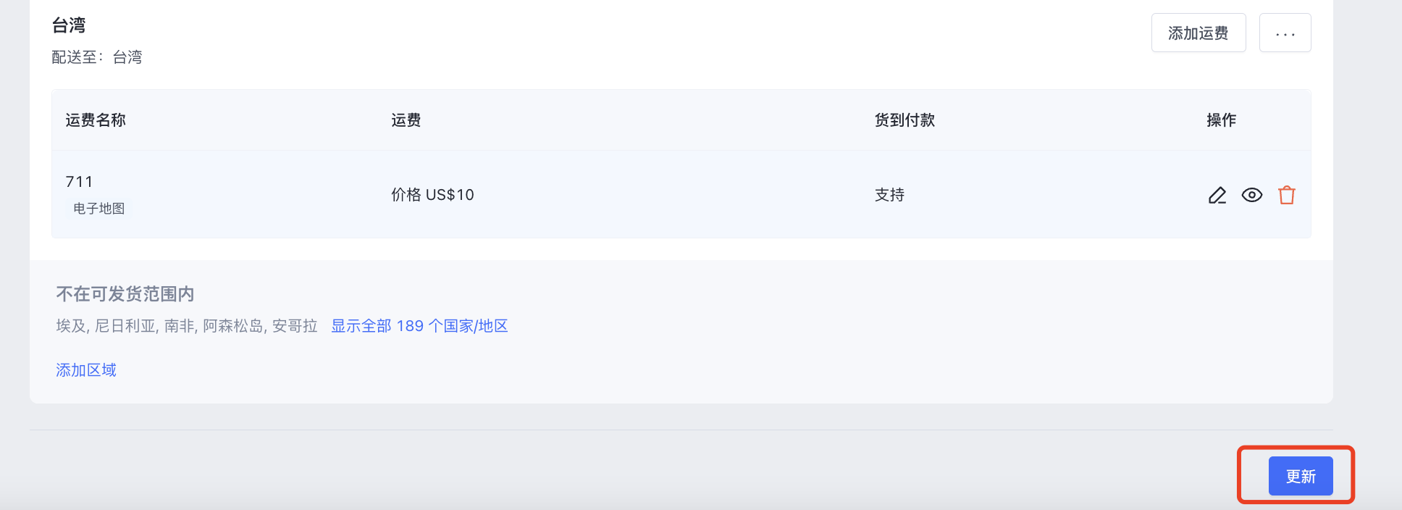
Task: Click the 运费 column header
Action: (x=406, y=120)
